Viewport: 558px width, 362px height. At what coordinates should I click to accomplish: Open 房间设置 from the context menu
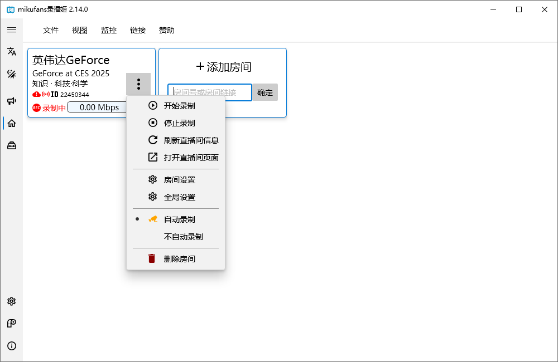[x=176, y=180]
